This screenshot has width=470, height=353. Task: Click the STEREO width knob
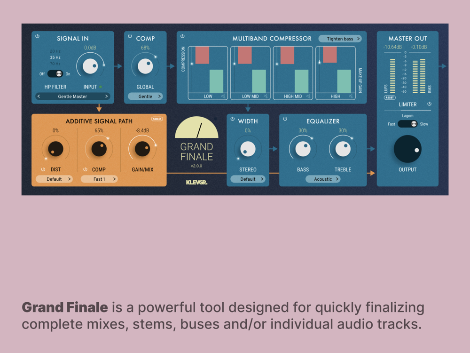(x=248, y=149)
